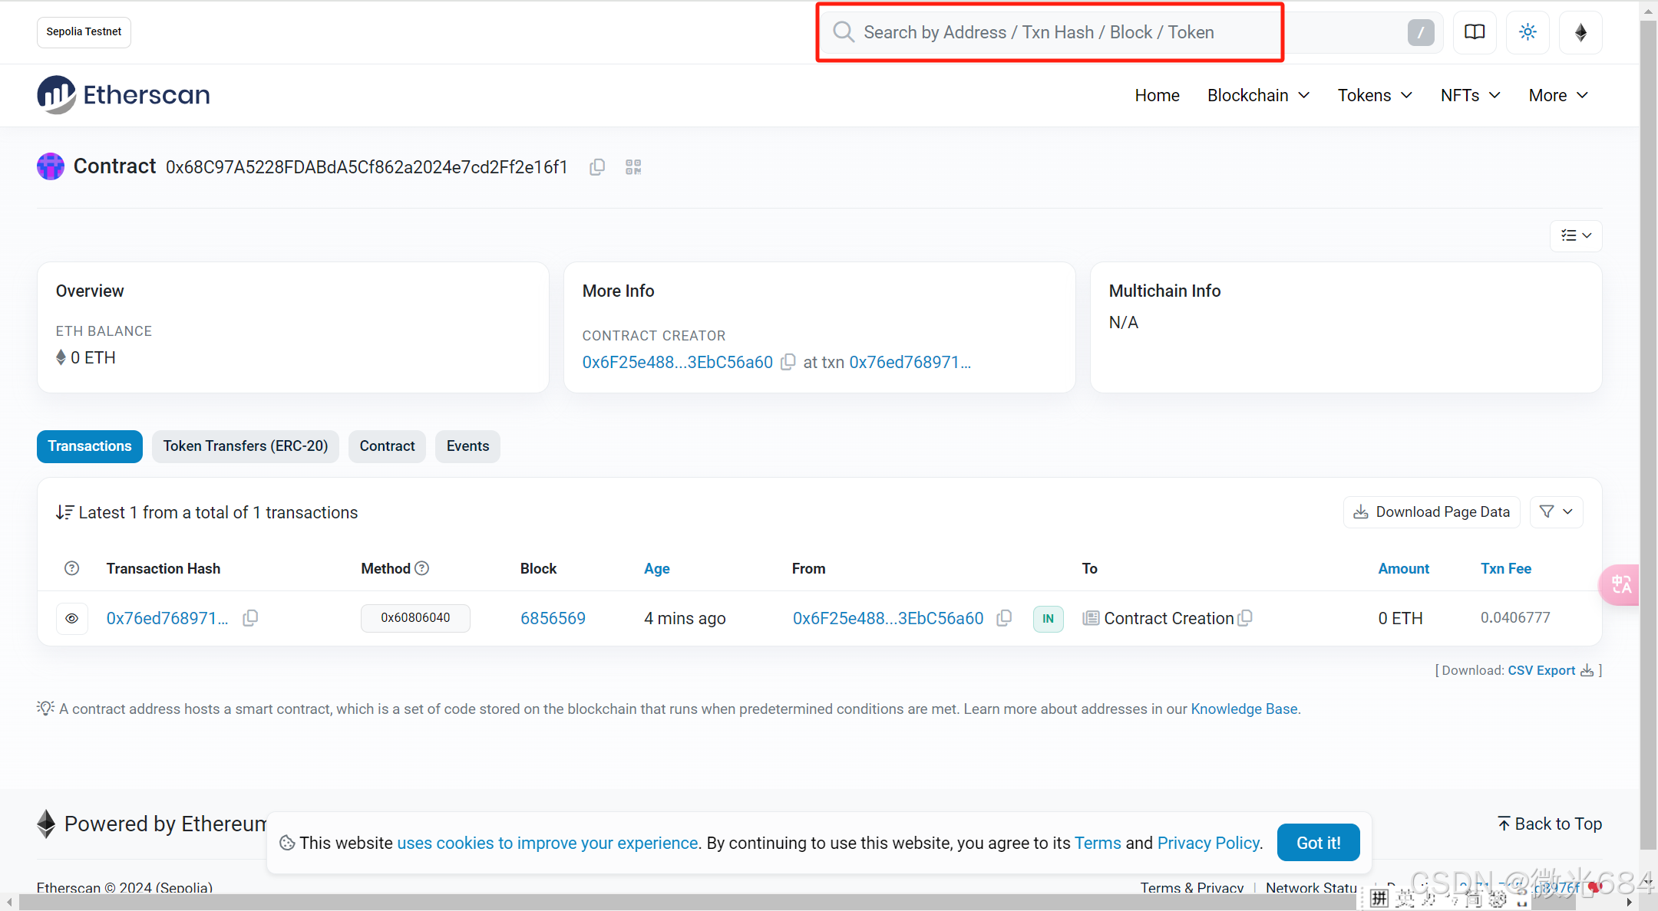Click Method column help question icon
The width and height of the screenshot is (1658, 911).
(422, 568)
